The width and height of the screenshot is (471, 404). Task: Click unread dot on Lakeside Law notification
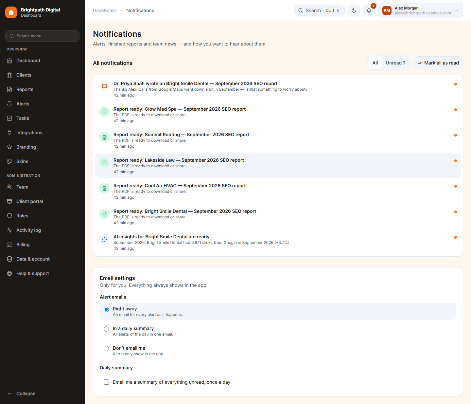pos(456,161)
